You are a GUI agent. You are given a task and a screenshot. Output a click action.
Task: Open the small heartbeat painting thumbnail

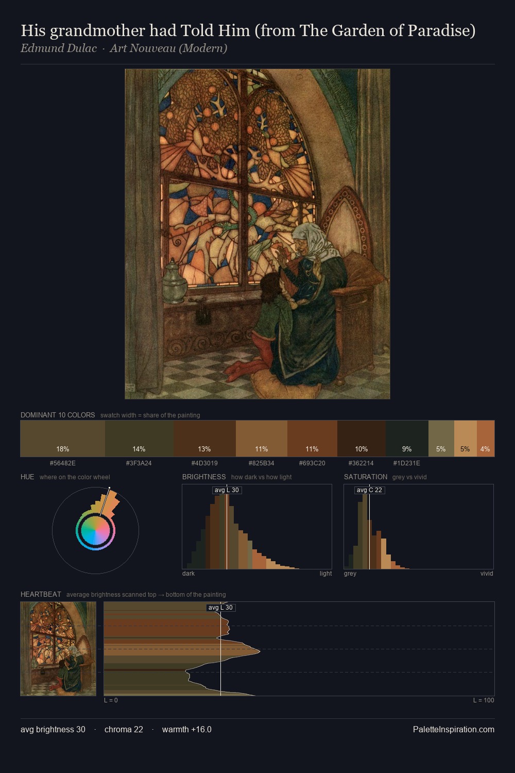(58, 649)
